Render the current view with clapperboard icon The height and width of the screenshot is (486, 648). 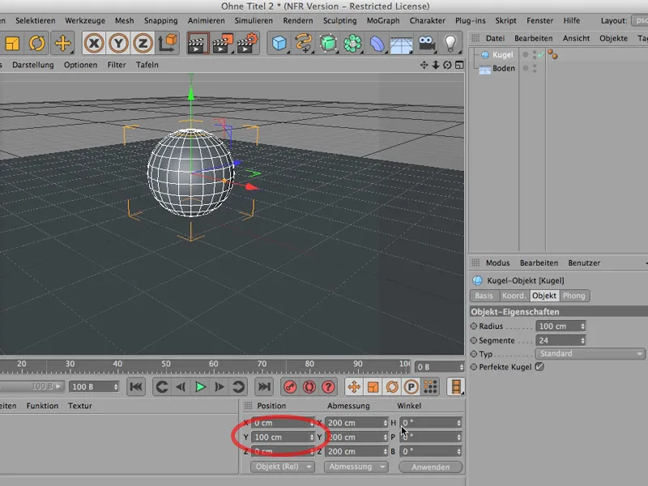click(x=198, y=43)
